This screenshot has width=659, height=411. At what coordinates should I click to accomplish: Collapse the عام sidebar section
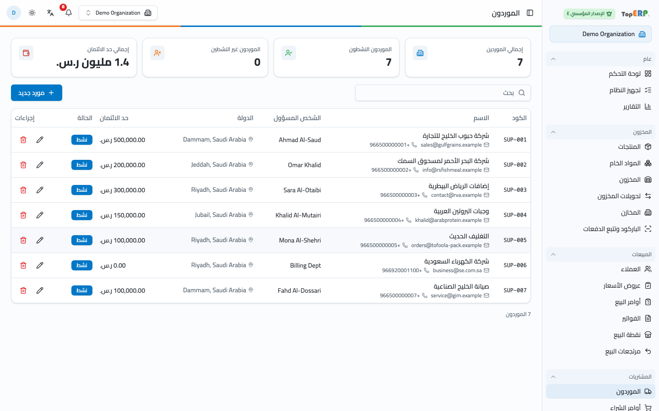point(600,59)
